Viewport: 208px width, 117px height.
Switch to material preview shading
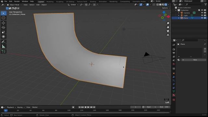tap(163, 5)
